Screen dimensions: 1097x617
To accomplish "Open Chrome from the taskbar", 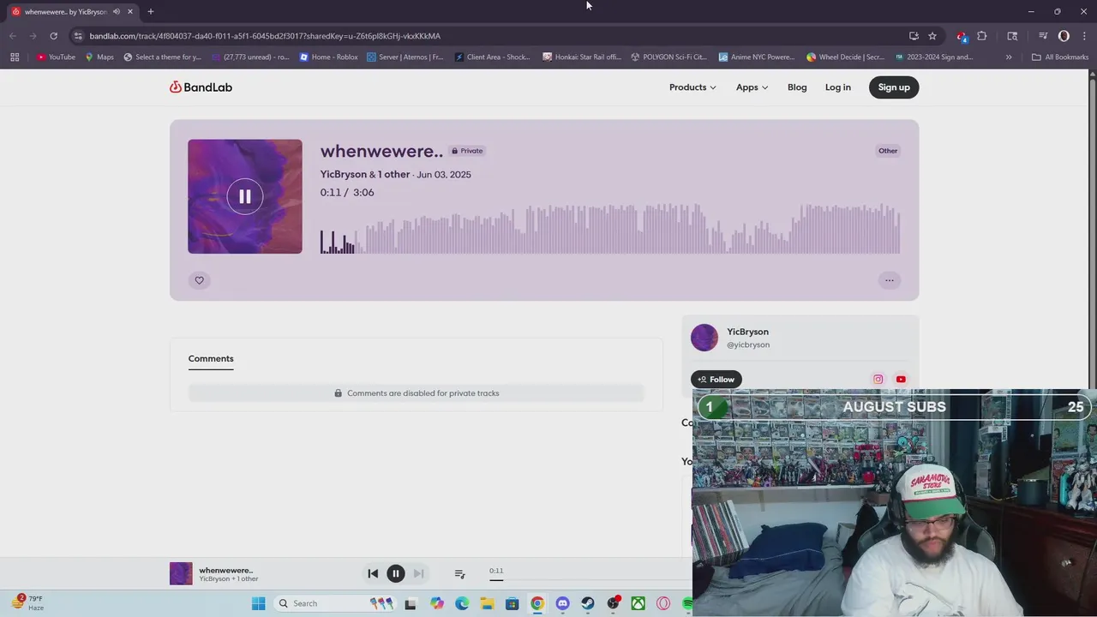I will tap(537, 603).
